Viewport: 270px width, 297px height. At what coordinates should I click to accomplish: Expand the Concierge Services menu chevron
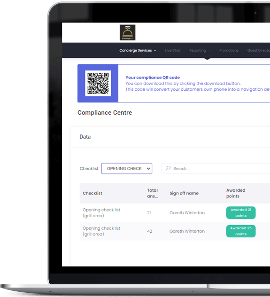155,51
